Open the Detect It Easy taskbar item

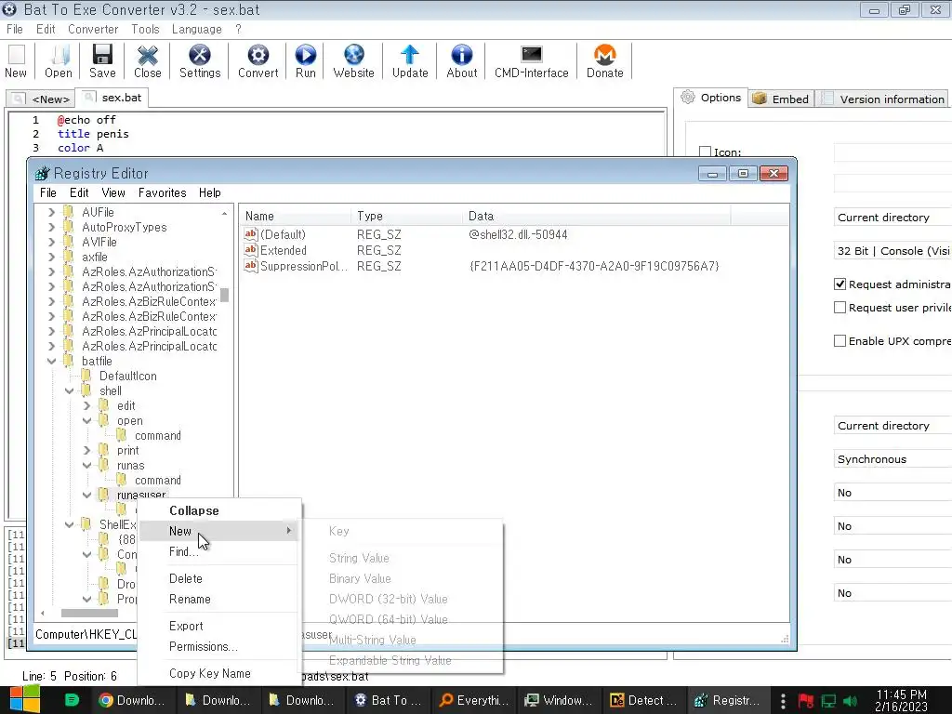(x=643, y=700)
